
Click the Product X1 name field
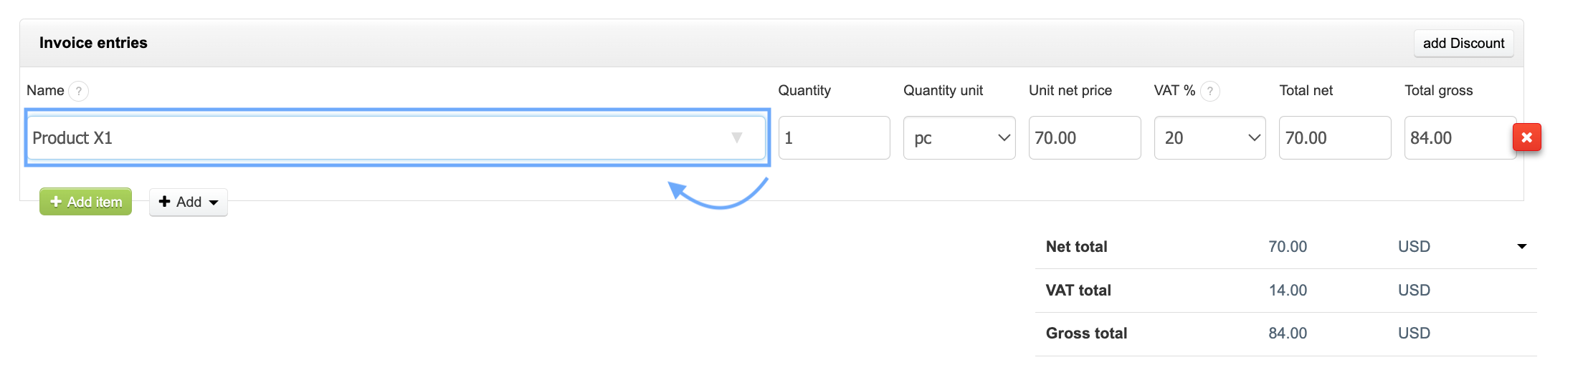point(373,137)
